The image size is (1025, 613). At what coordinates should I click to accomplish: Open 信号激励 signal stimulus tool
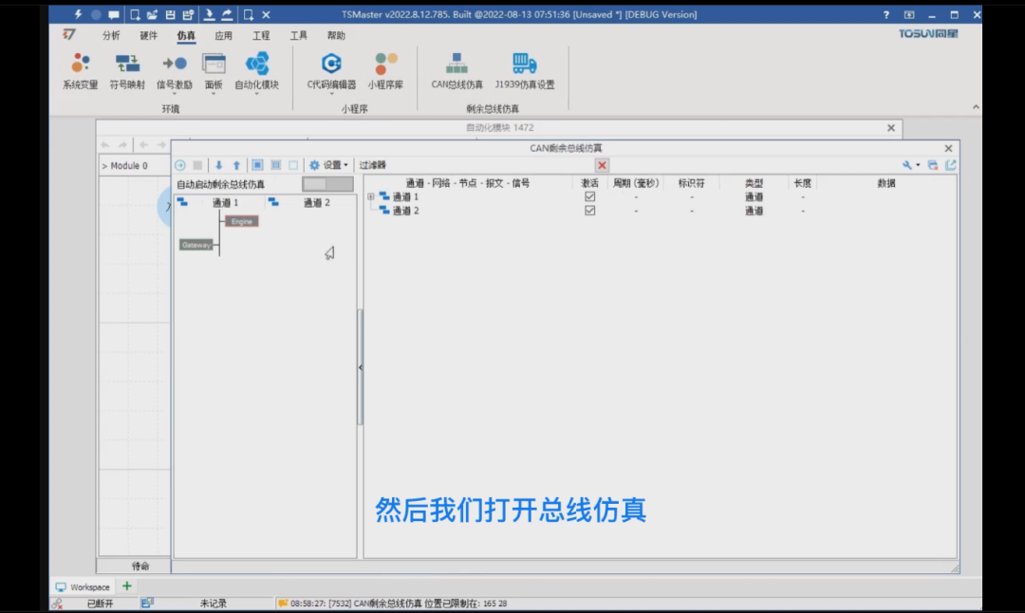(174, 72)
